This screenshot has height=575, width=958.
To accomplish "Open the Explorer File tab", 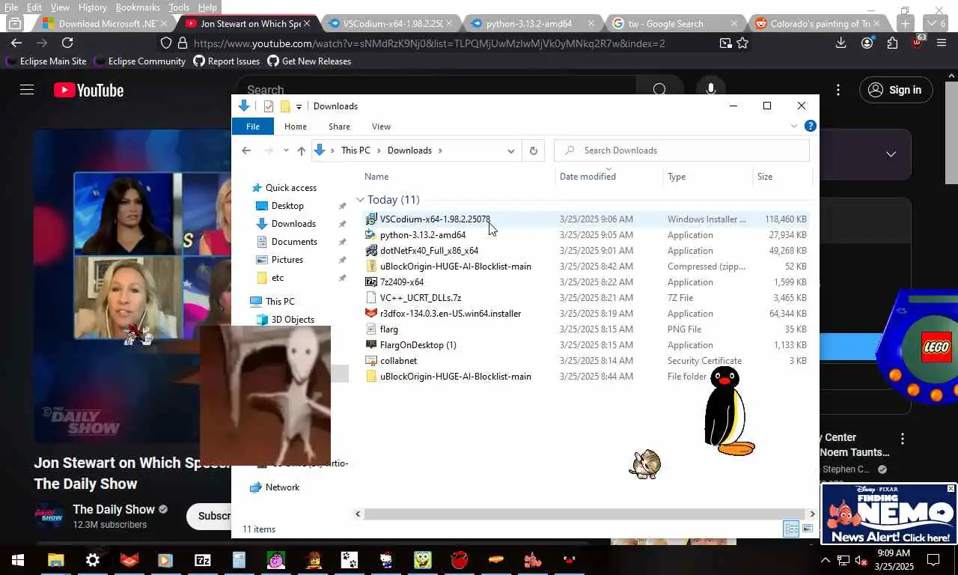I will pos(253,127).
